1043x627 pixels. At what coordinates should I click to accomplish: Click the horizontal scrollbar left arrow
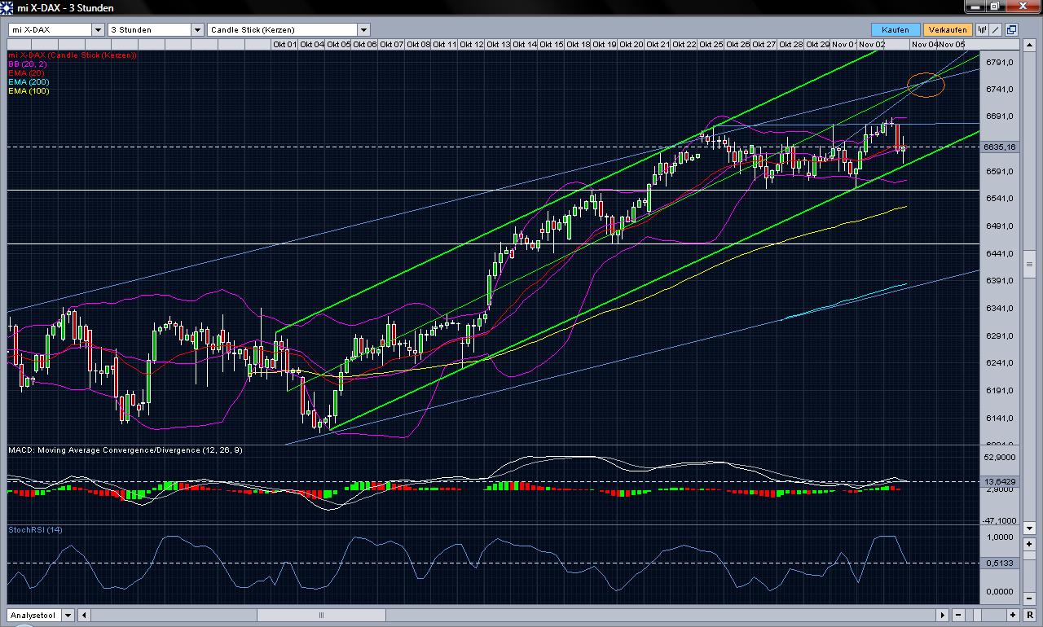(x=84, y=615)
